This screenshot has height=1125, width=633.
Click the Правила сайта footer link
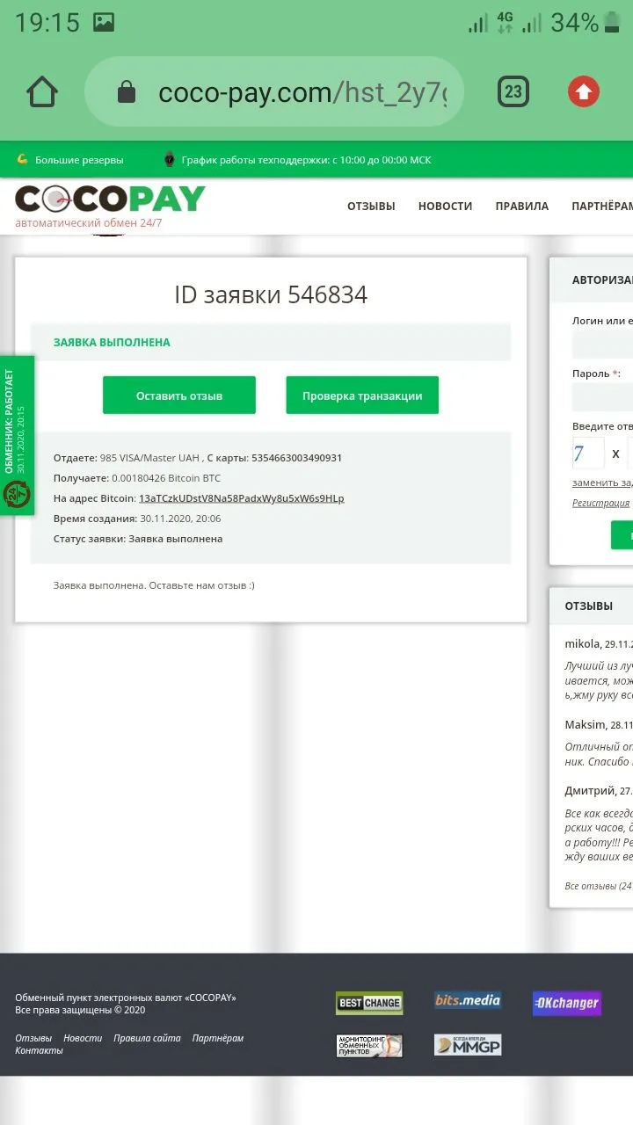(x=147, y=1038)
